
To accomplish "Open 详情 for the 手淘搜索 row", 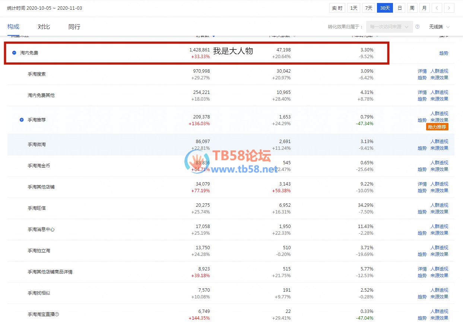I will 422,71.
